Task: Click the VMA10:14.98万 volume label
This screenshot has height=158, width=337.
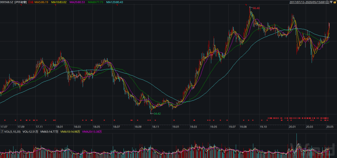Action: pyautogui.click(x=70, y=131)
